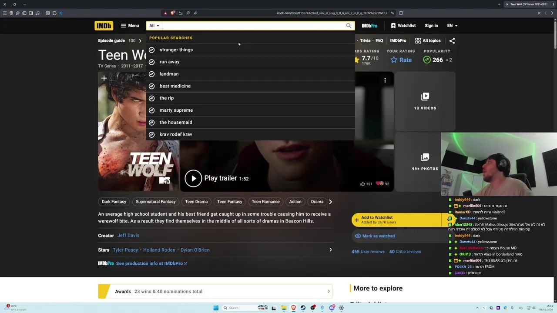The image size is (557, 313).
Task: Open Steam from the taskbar
Action: pyautogui.click(x=303, y=308)
